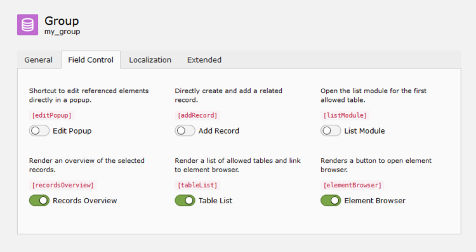Turn on the Add Record switch
Screen dimensions: 476x252
pos(185,131)
